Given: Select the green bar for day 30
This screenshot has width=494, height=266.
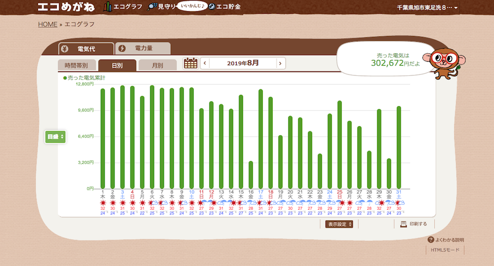Looking at the screenshot, I should 389,174.
